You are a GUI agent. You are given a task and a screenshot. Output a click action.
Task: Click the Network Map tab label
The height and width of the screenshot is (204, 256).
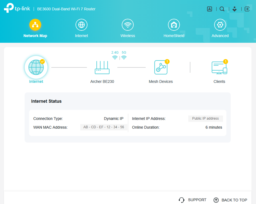coord(35,36)
